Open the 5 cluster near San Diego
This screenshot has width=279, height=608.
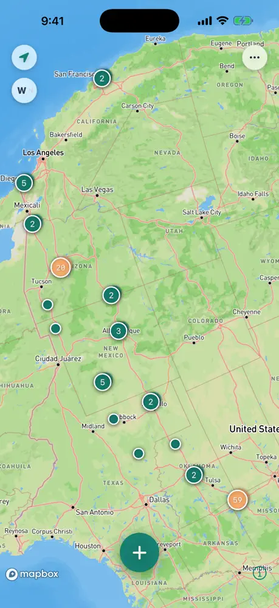point(24,183)
